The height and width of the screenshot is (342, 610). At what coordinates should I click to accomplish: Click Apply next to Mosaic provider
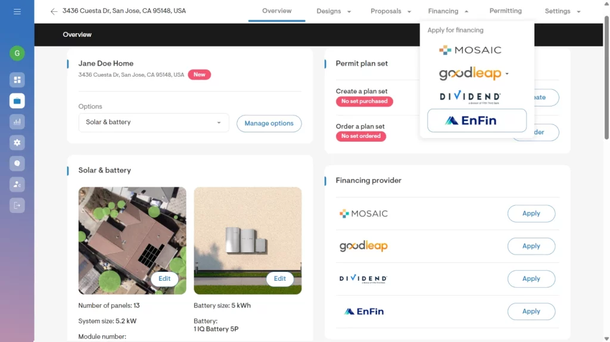click(x=531, y=214)
